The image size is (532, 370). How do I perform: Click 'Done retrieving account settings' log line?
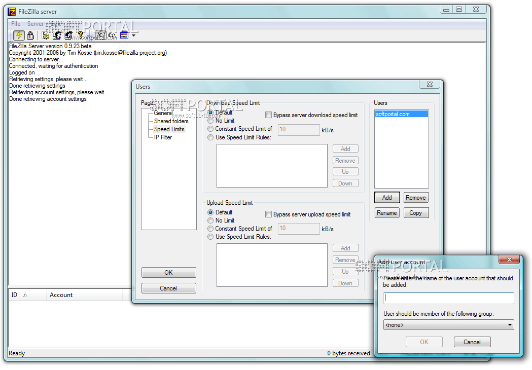coord(48,99)
